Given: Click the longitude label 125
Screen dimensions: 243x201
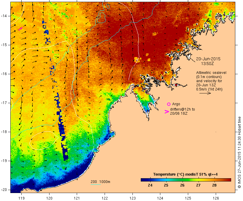Looking at the screenshot, I should [x=188, y=198].
